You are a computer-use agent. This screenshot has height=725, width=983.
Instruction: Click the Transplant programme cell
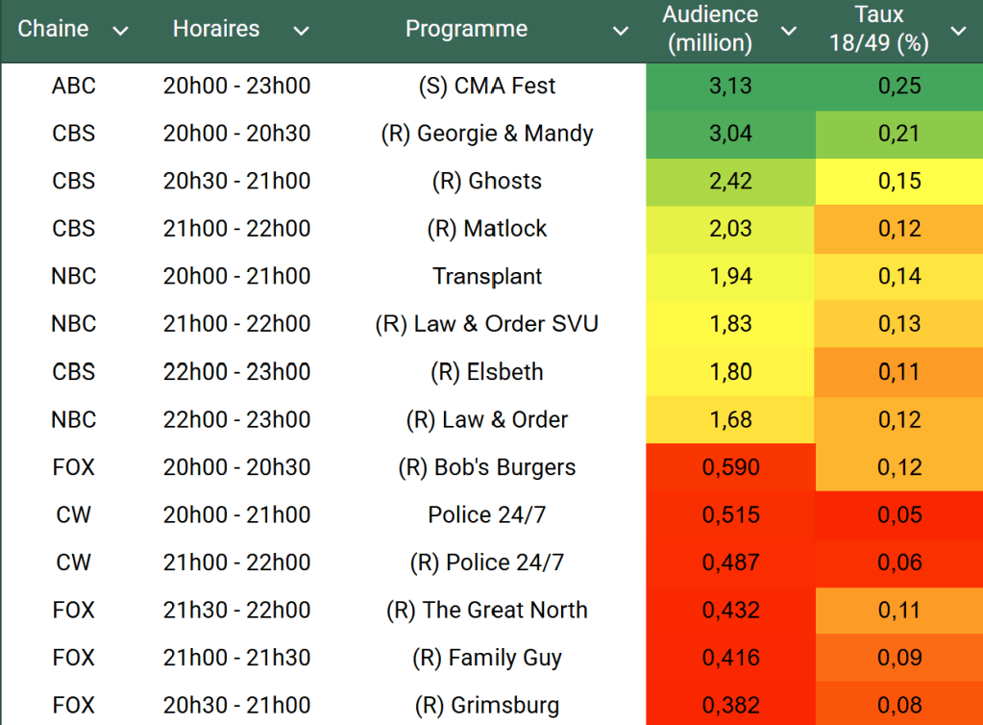487,277
